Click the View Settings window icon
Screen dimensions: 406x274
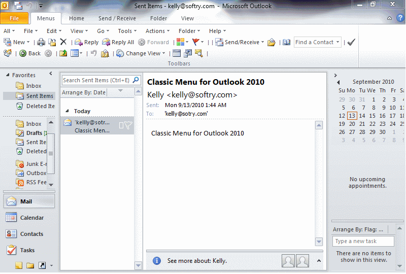(x=177, y=53)
